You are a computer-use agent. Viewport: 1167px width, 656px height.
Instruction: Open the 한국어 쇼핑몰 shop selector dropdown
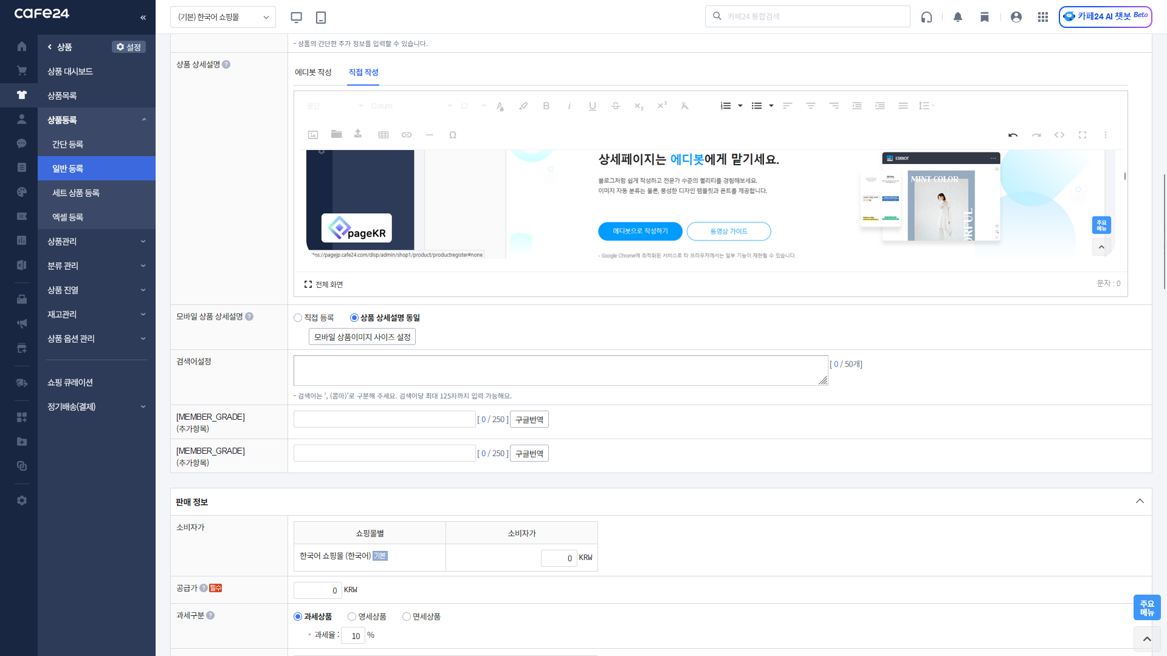click(x=223, y=17)
